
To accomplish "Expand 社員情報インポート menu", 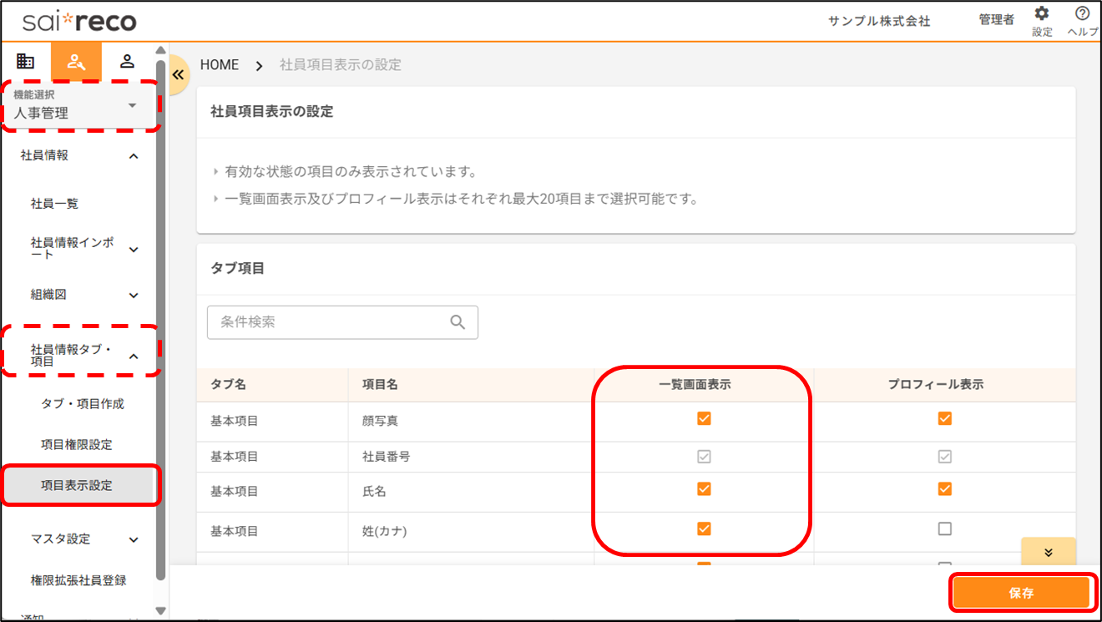I will (x=134, y=249).
